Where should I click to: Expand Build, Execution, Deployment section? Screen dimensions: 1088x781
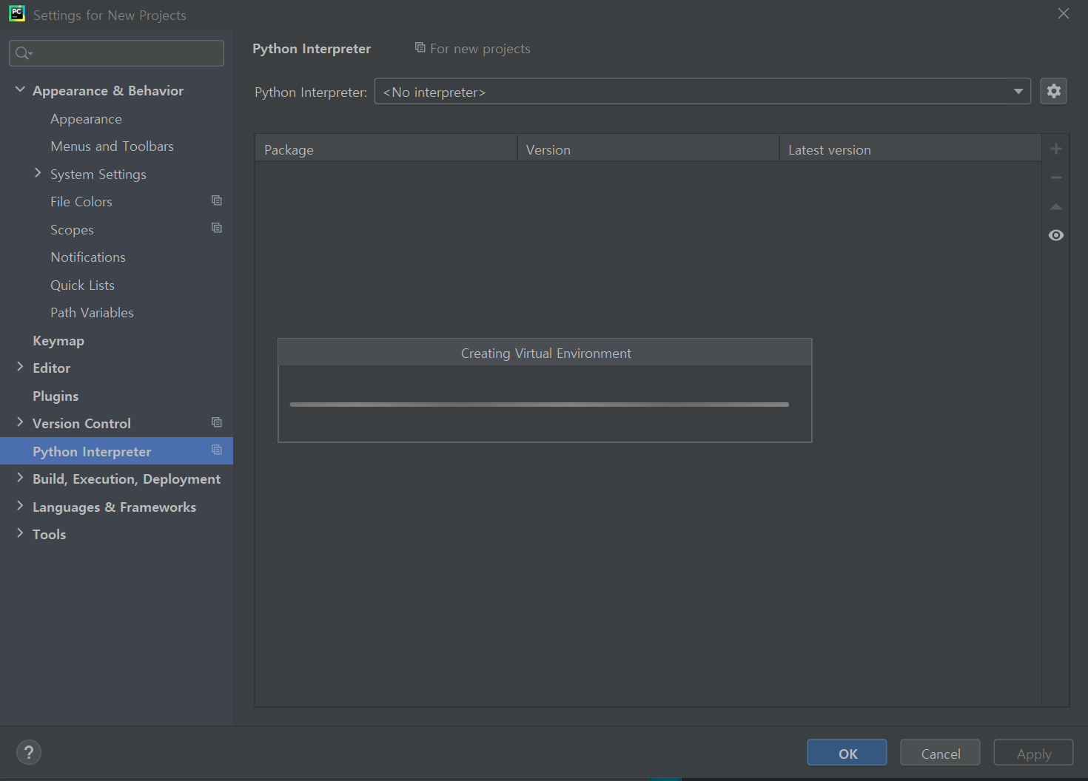click(x=20, y=478)
